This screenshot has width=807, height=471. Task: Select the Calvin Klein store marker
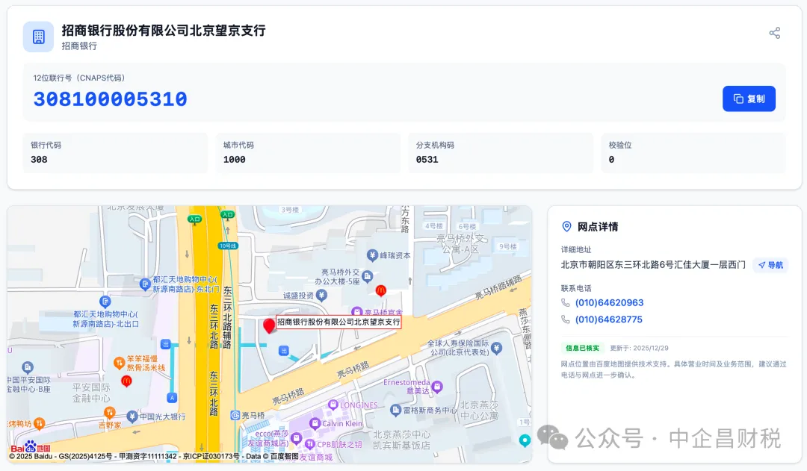coord(314,423)
